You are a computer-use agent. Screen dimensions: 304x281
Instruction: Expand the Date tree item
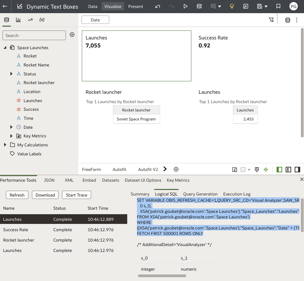click(11, 127)
